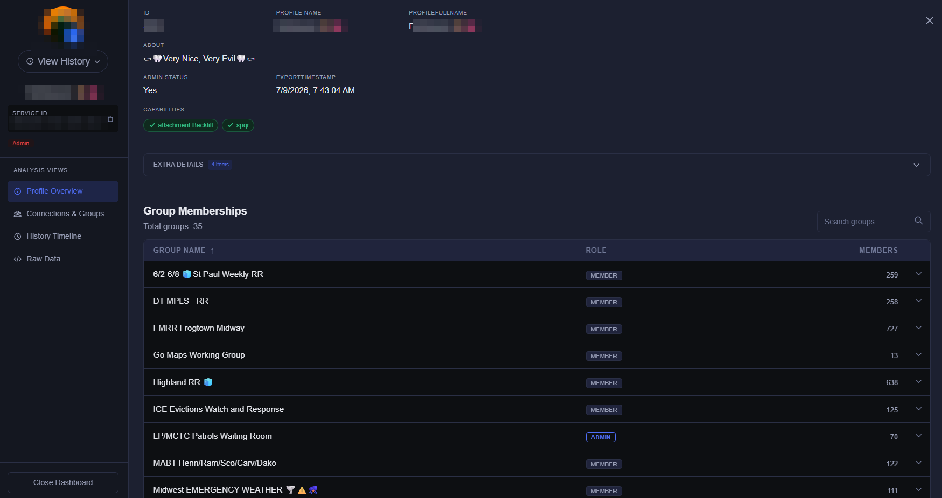
Task: Click the clock icon in View History button
Action: (30, 61)
